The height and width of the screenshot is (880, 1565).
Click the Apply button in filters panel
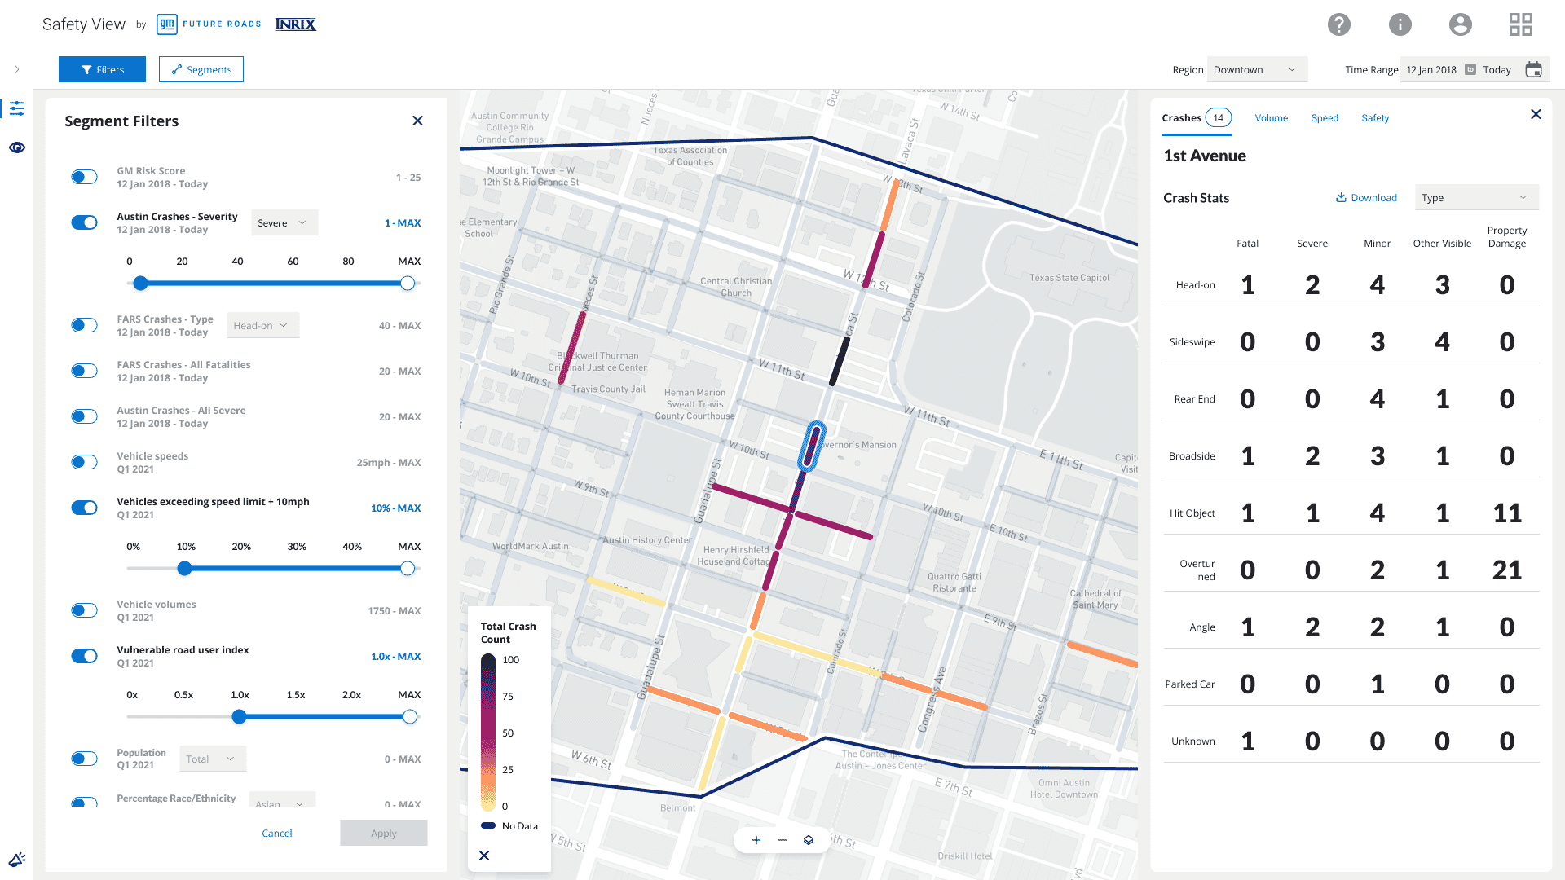382,833
